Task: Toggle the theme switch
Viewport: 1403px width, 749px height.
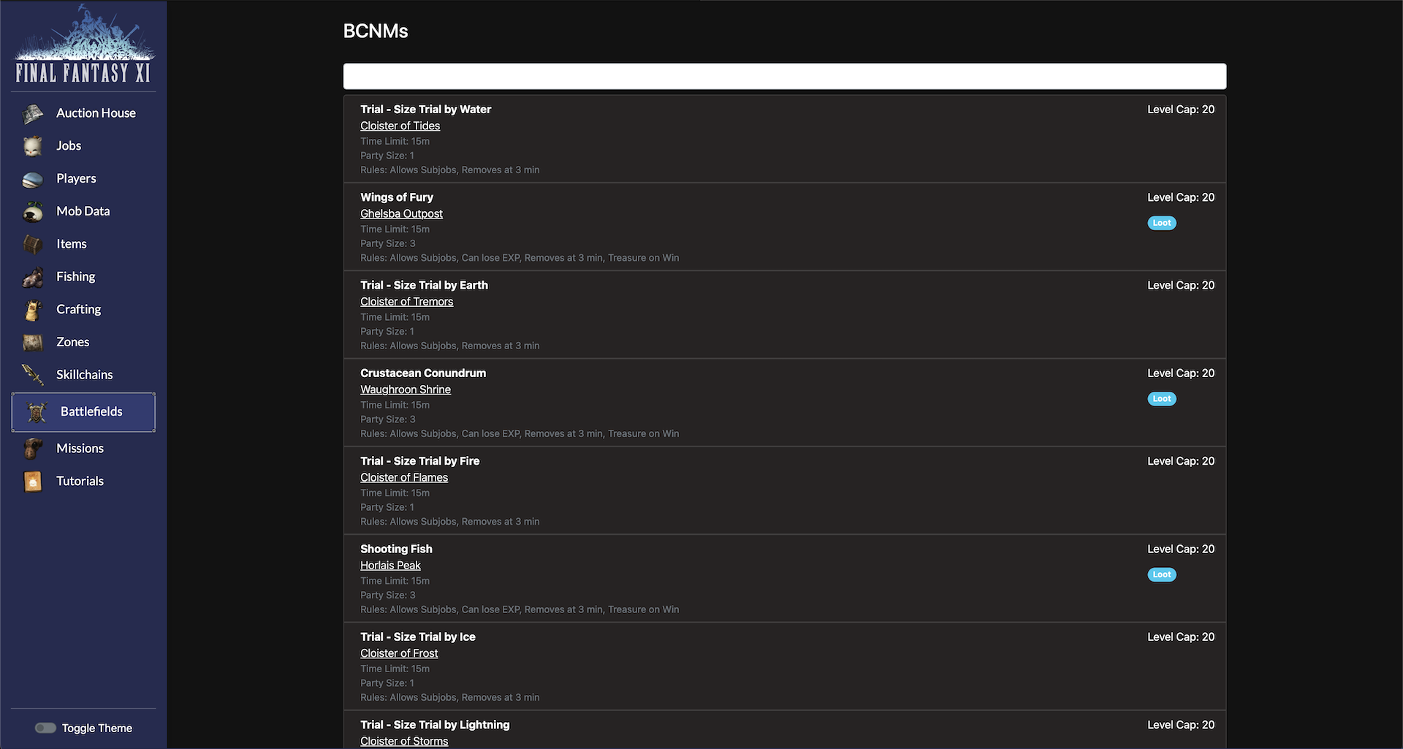Action: (x=45, y=728)
